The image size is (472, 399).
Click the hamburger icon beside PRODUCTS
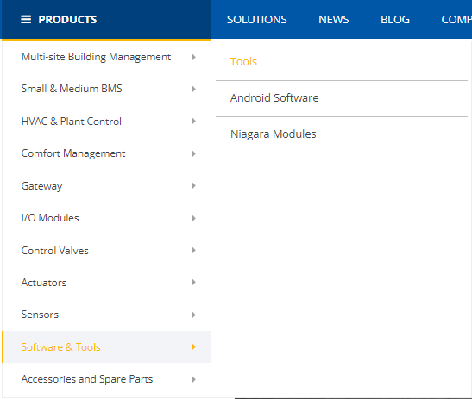tap(26, 20)
